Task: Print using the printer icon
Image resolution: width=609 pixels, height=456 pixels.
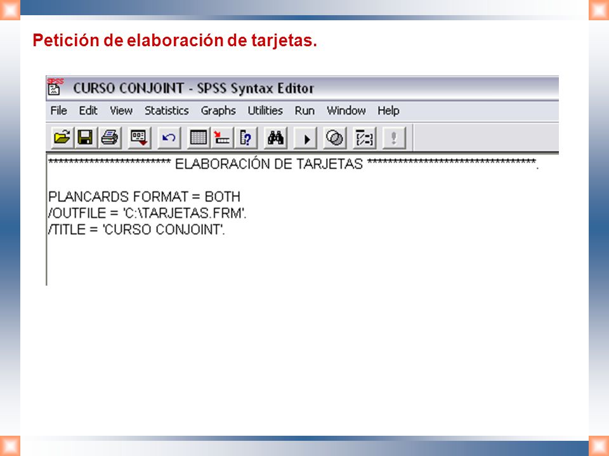Action: click(x=110, y=137)
